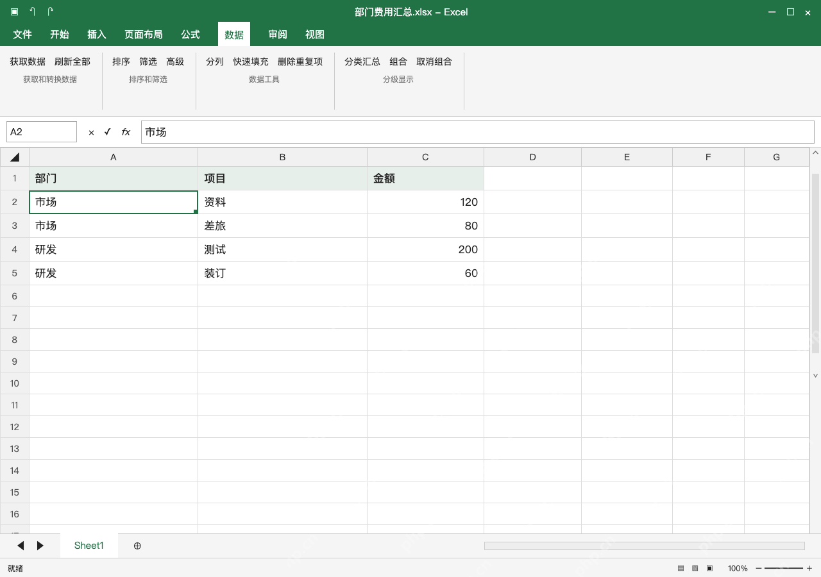821x577 pixels.
Task: Cancel the entry with the formula bar X
Action: coord(91,132)
